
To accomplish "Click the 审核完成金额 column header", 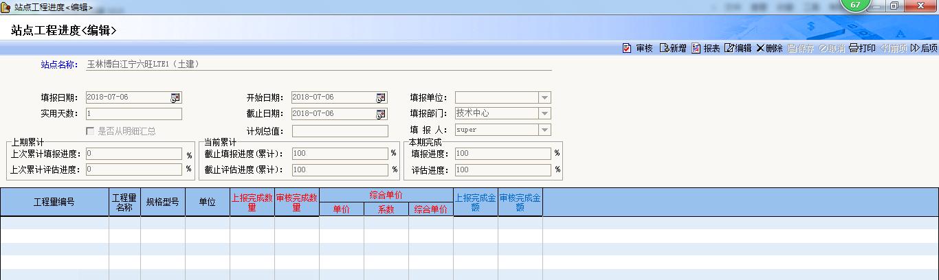I will pyautogui.click(x=520, y=202).
